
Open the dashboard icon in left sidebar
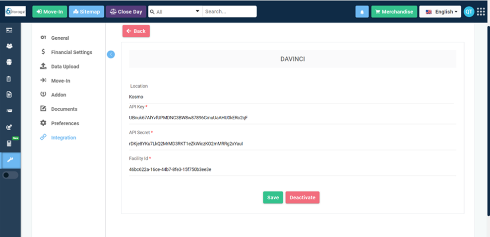coord(9,30)
